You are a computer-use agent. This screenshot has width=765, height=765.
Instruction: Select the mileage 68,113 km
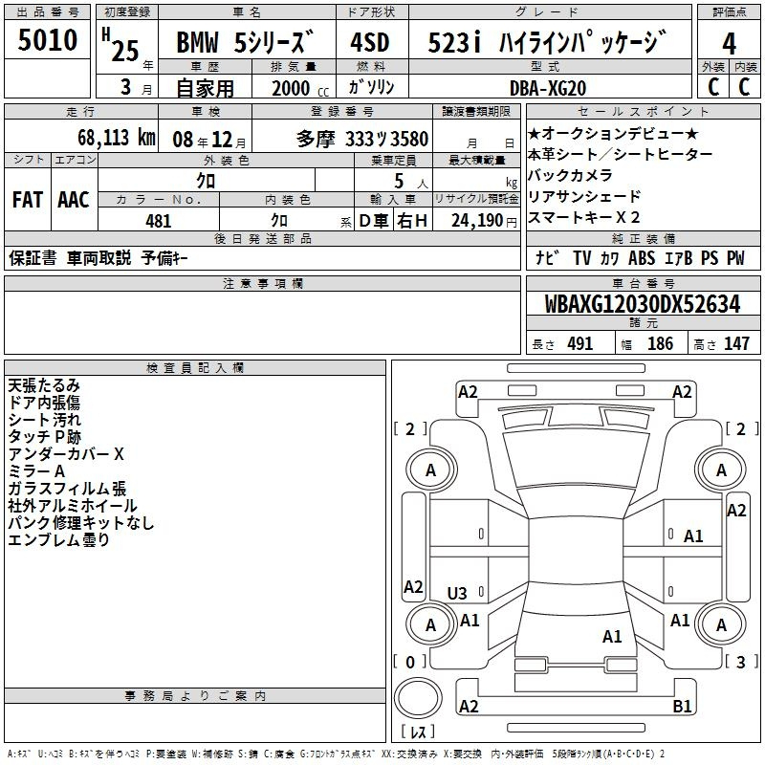(117, 138)
